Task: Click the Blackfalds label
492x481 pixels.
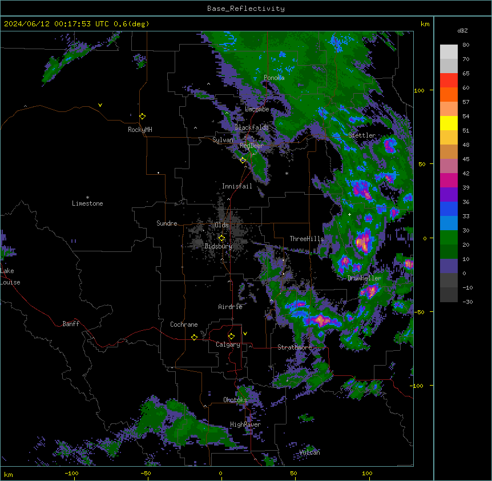Action: pyautogui.click(x=252, y=127)
